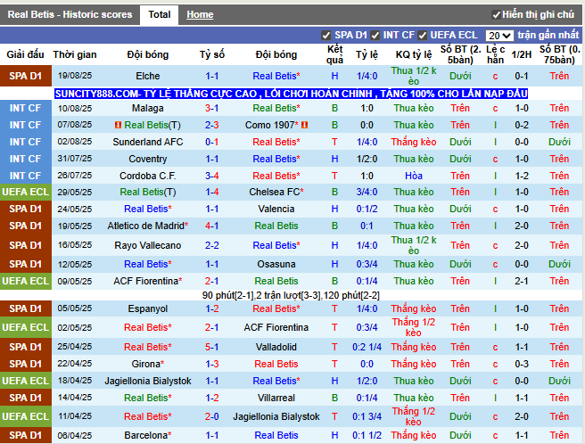This screenshot has height=444, width=585.
Task: Click Real Betis - Historic scores title
Action: click(70, 15)
